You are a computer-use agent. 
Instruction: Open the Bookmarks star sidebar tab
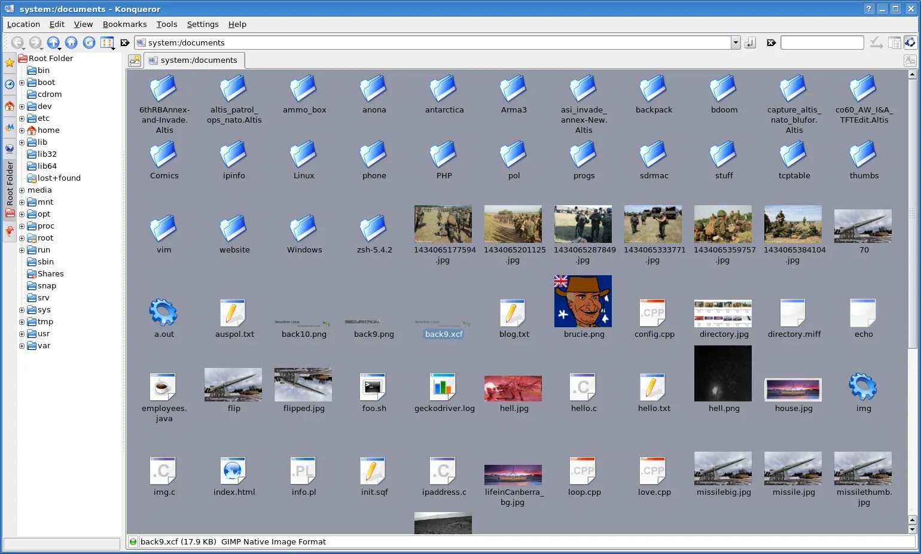pos(10,62)
